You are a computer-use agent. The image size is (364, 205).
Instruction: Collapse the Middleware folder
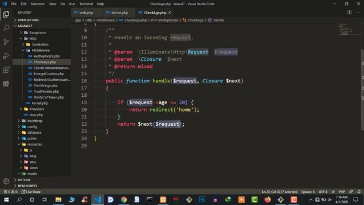pos(40,50)
